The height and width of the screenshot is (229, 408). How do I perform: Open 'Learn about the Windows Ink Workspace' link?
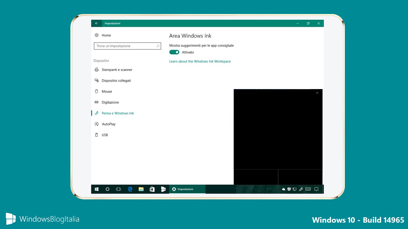[x=200, y=61]
